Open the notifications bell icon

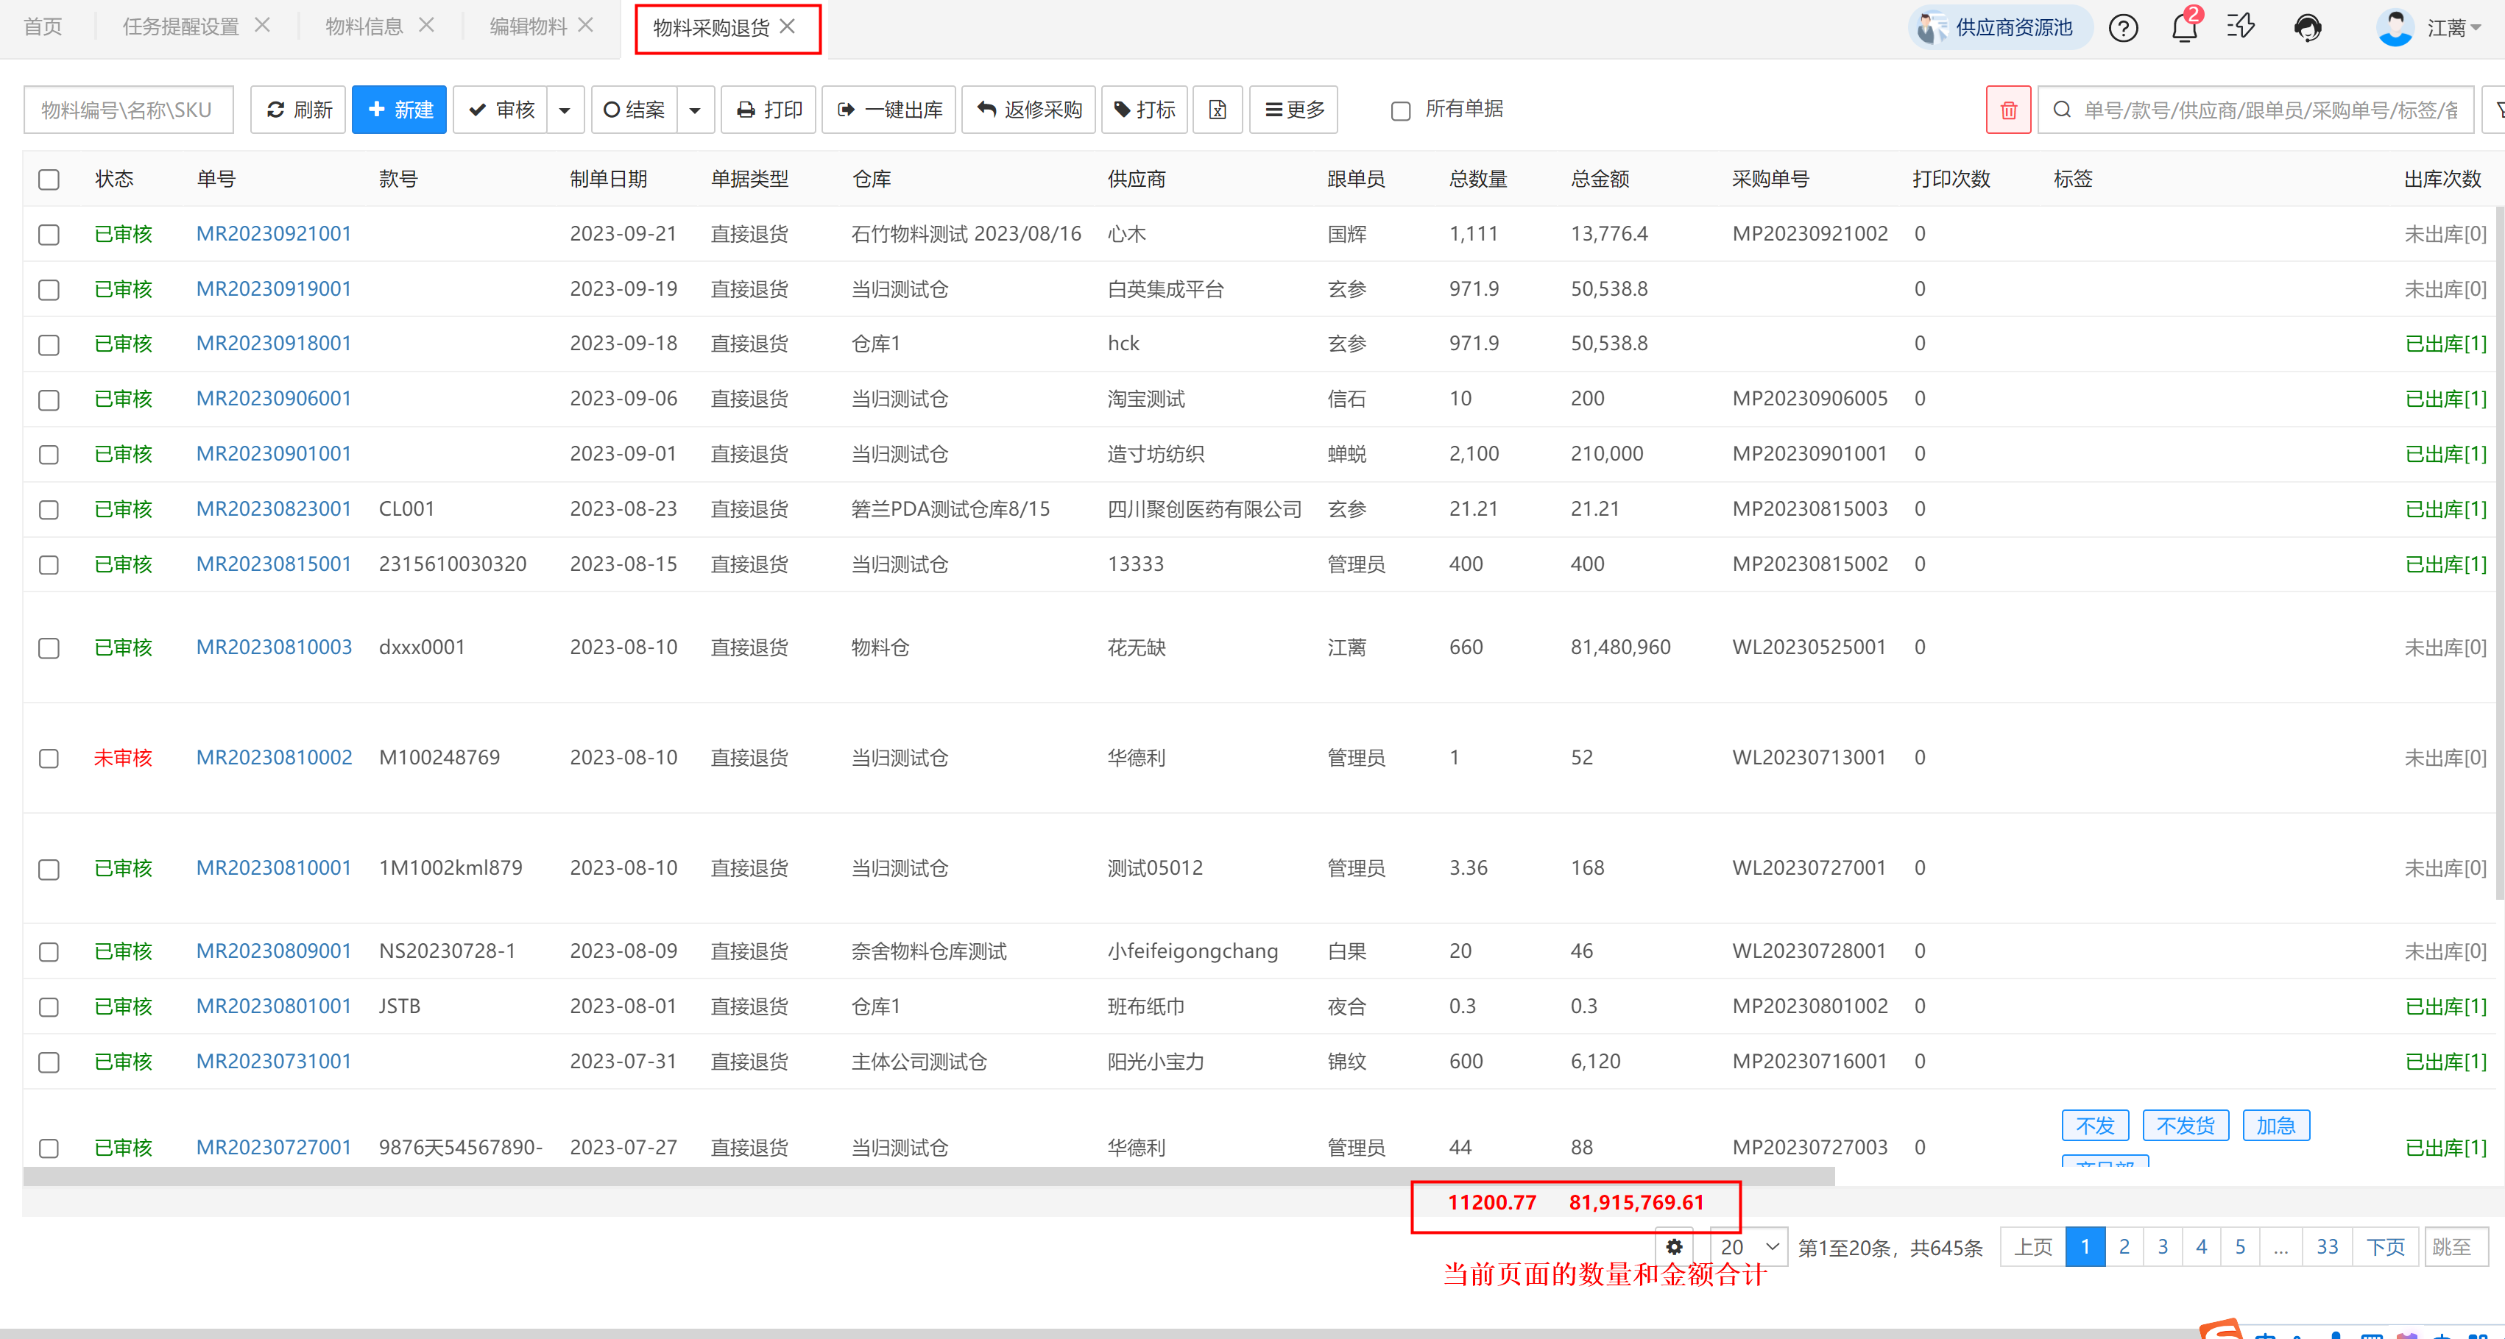click(2184, 27)
